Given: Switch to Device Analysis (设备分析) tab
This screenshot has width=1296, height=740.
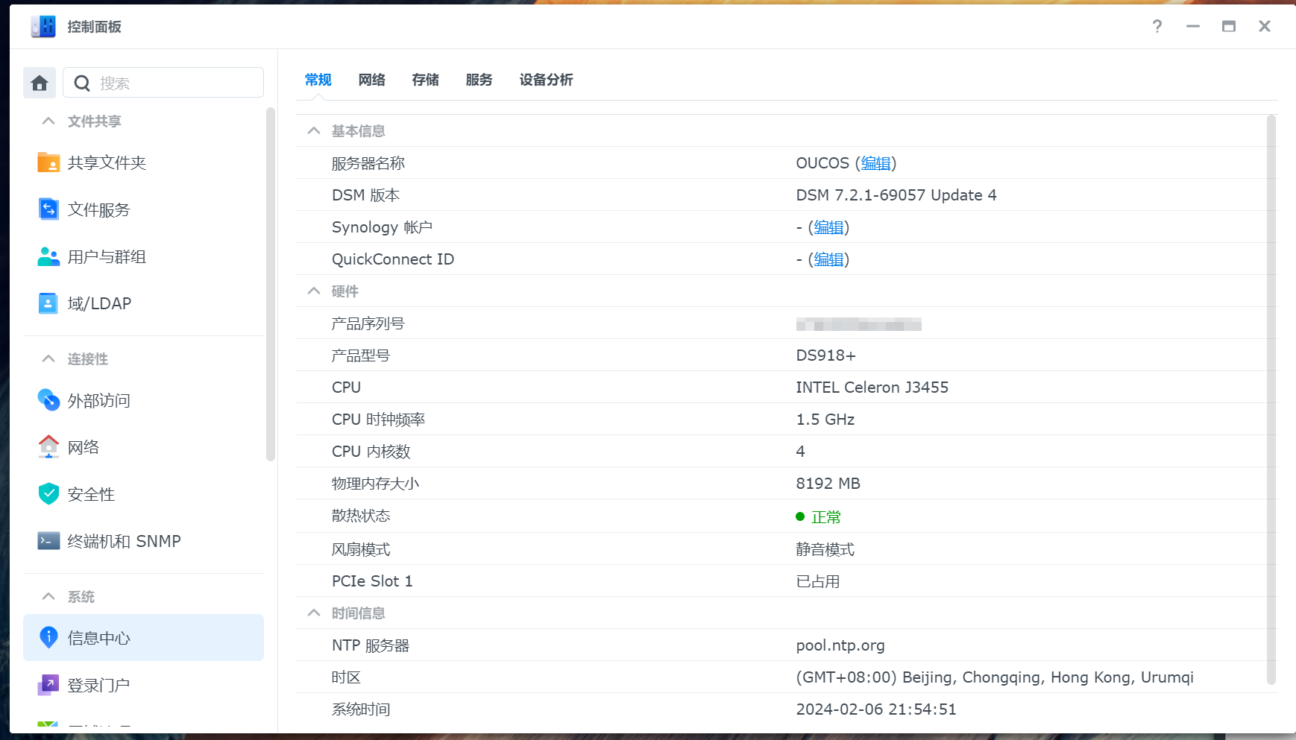Looking at the screenshot, I should click(547, 80).
